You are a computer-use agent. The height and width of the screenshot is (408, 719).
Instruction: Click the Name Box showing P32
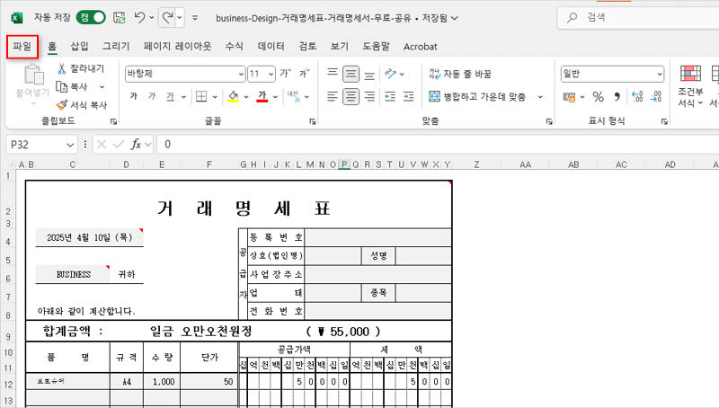tap(41, 145)
